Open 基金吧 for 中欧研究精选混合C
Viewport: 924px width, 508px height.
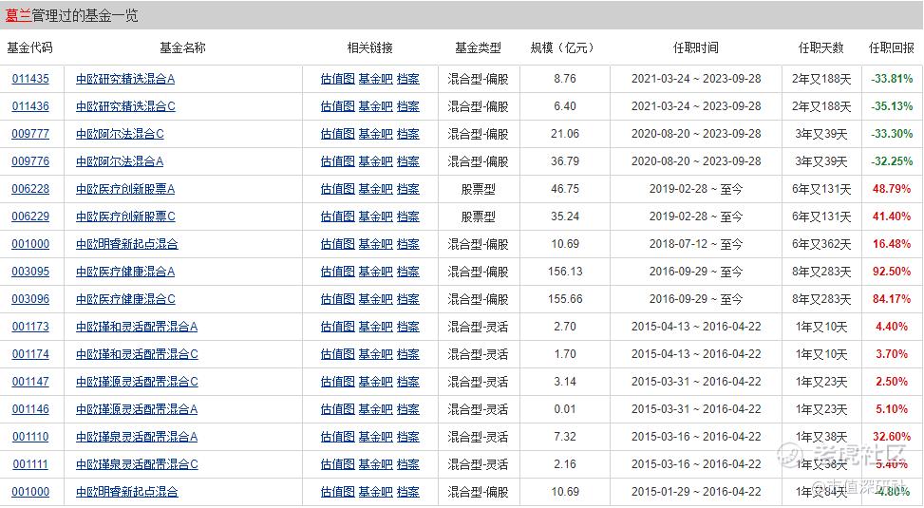[x=375, y=106]
